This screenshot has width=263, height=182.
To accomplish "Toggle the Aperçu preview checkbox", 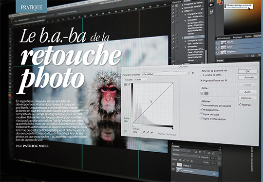I will point(240,104).
